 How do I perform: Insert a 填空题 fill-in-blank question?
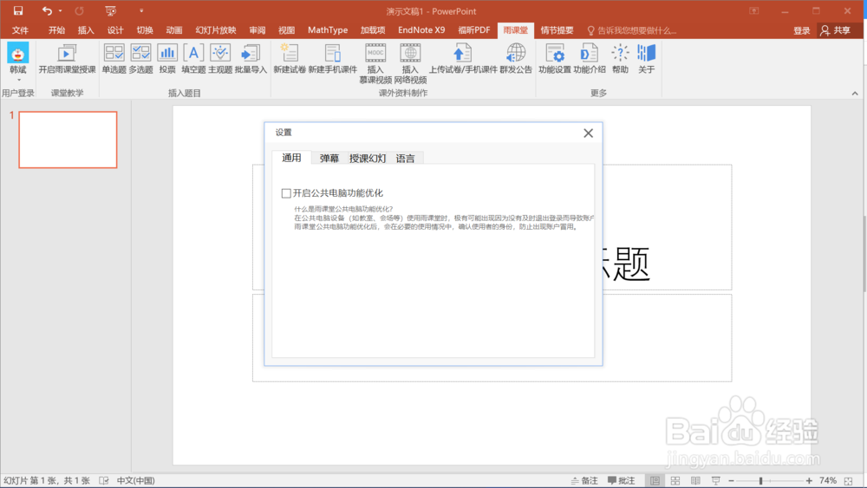click(x=193, y=59)
